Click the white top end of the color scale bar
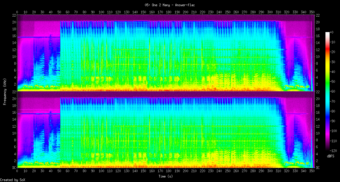The image size is (340, 182). pos(328,33)
